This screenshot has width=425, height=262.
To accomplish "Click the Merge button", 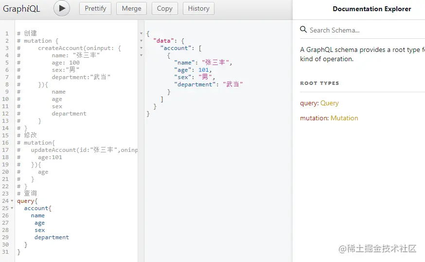I will click(131, 8).
